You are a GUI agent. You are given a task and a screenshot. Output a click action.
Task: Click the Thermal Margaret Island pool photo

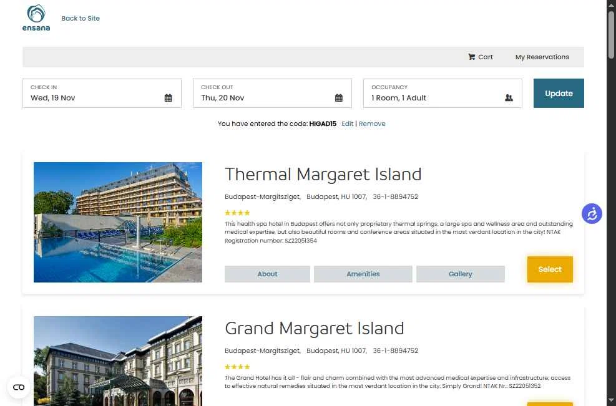(x=118, y=222)
